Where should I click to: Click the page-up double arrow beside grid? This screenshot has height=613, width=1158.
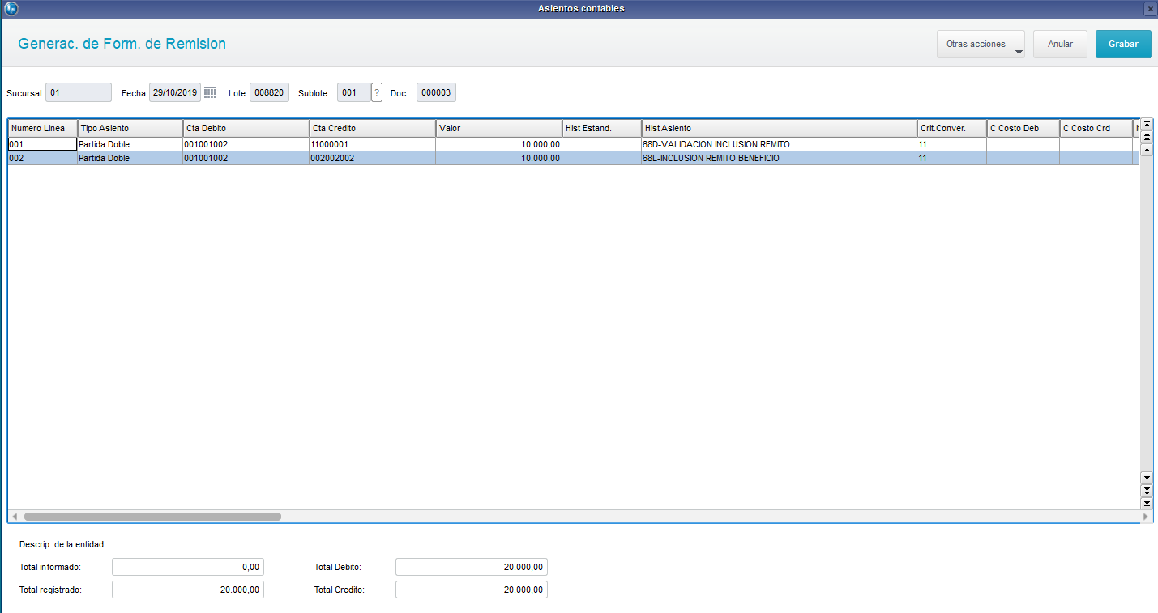click(1147, 138)
